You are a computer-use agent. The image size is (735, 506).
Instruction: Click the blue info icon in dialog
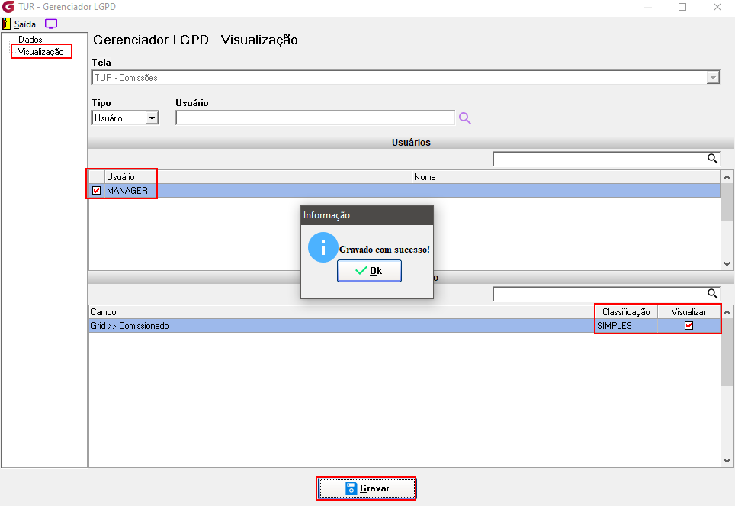coord(323,247)
